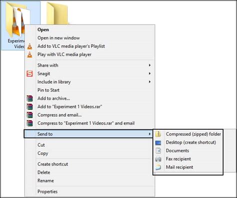
Task: Click the zipped folder icon in Send to submenu
Action: [158, 134]
